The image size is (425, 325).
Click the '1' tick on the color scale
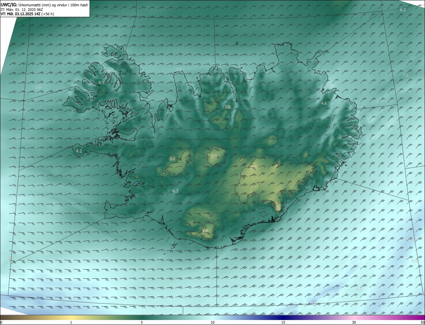(71, 322)
